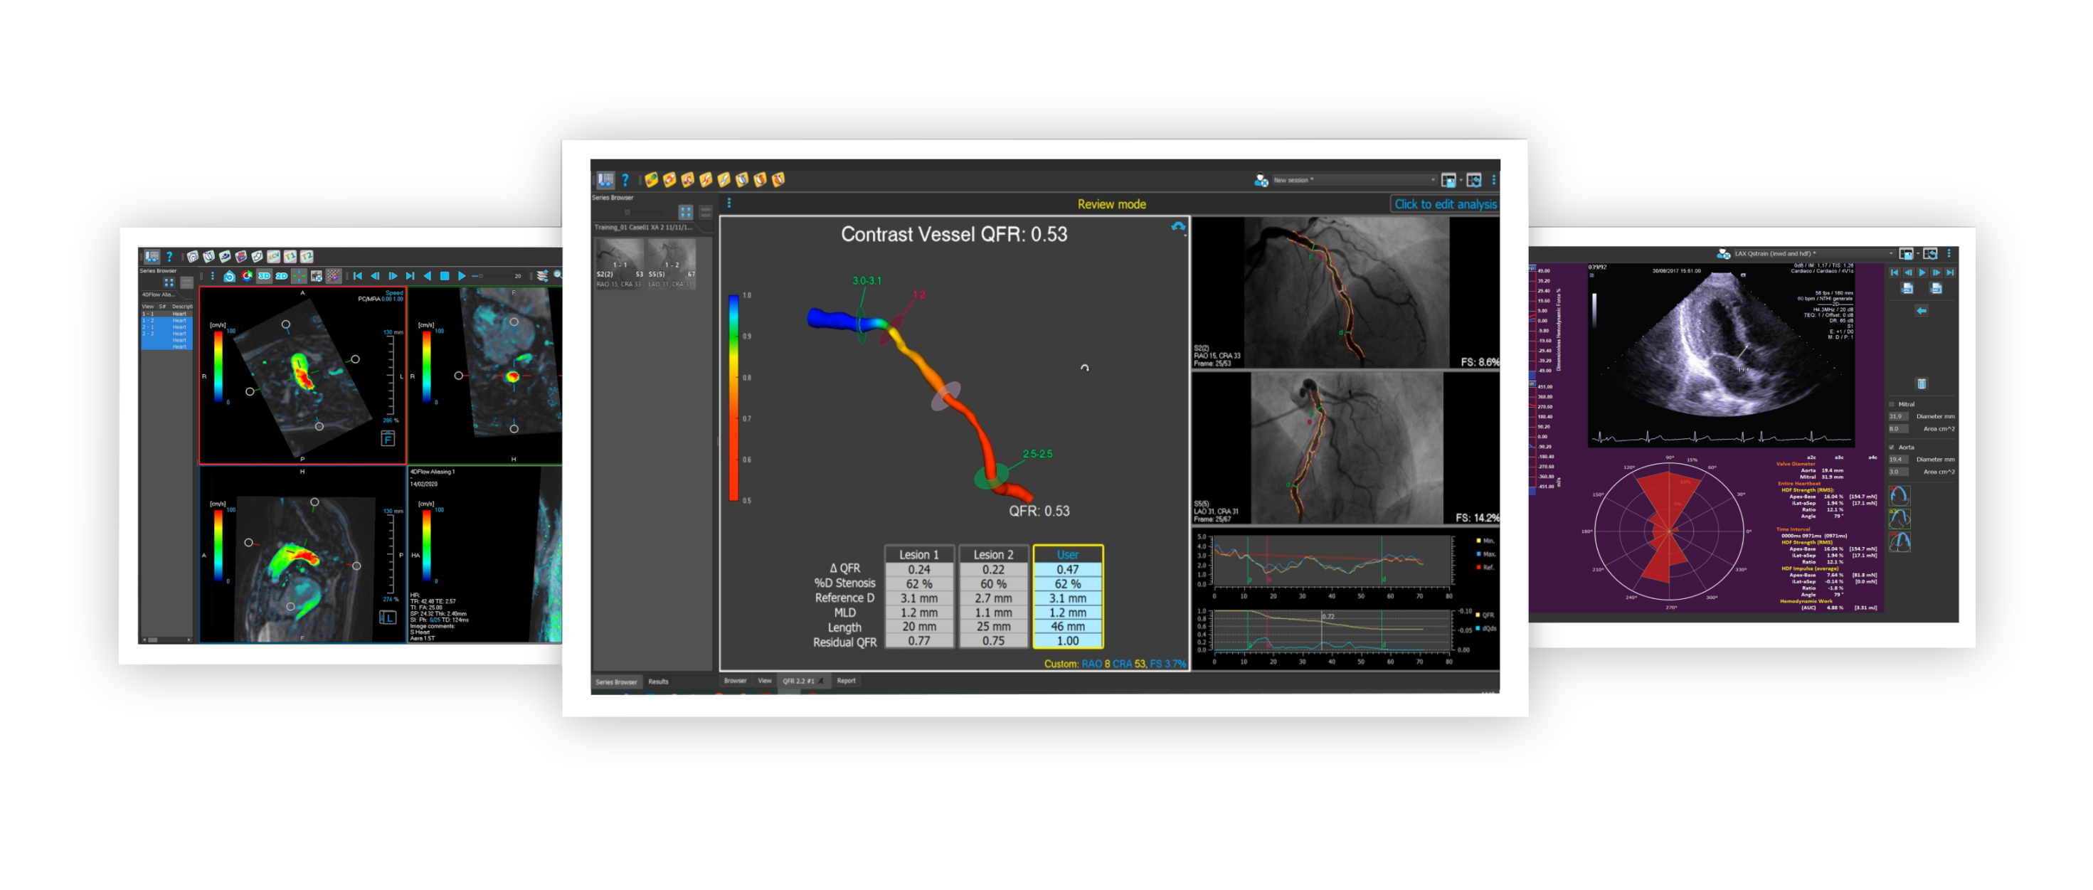This screenshot has width=2093, height=890.
Task: Click the reset view icon in QFR panel
Action: pyautogui.click(x=1177, y=227)
